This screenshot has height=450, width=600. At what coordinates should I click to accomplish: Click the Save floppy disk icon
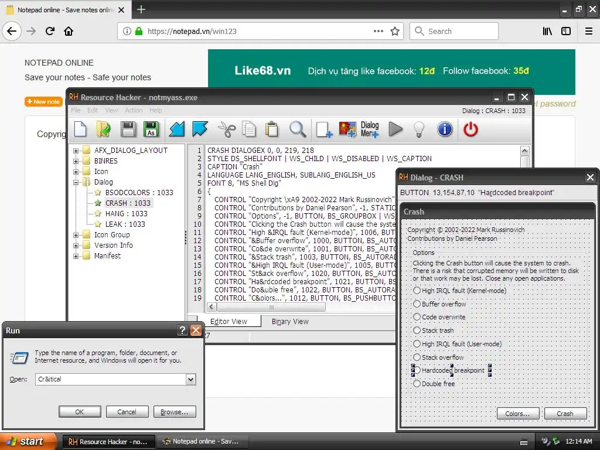point(128,129)
